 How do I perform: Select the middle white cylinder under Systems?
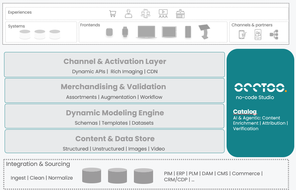click(40, 34)
